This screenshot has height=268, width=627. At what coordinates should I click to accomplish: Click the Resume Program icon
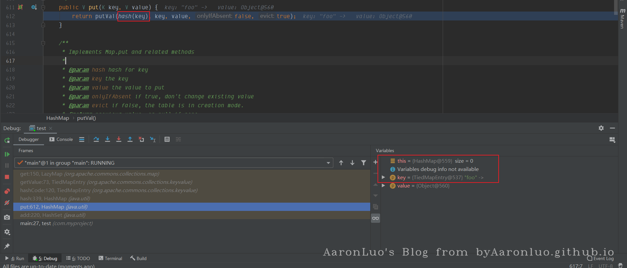(7, 154)
